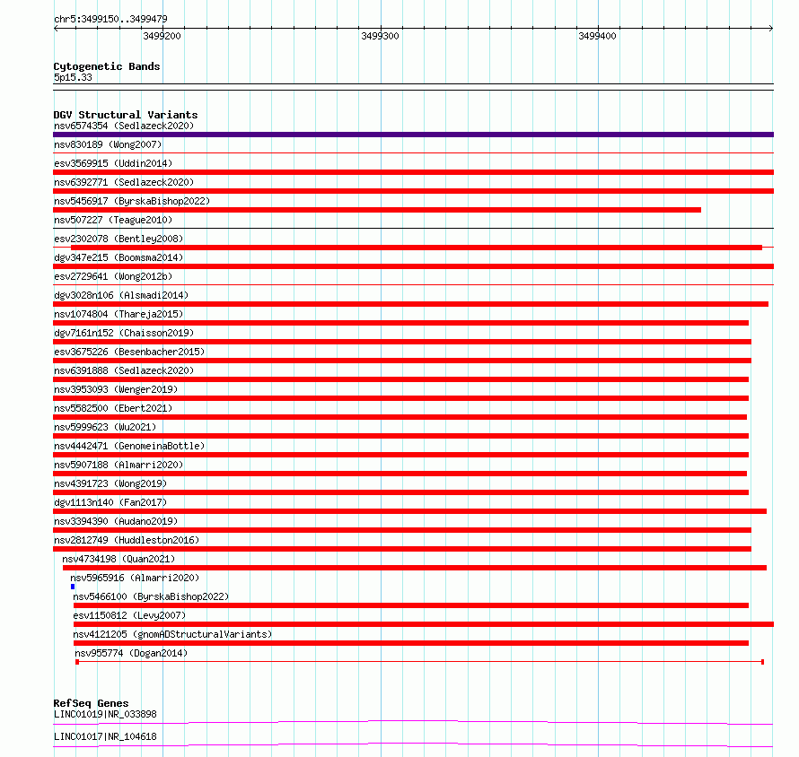Click the RefSeq Genes track title

(91, 703)
